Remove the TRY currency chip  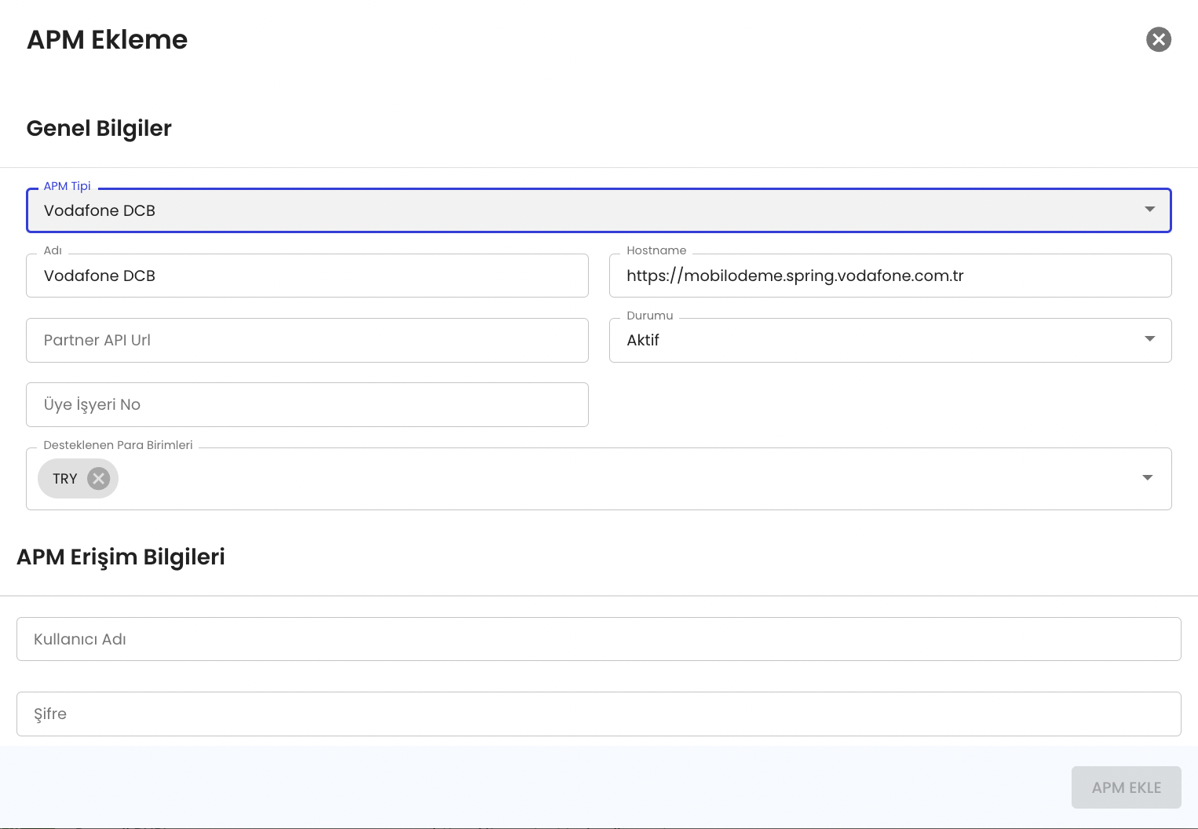coord(98,478)
